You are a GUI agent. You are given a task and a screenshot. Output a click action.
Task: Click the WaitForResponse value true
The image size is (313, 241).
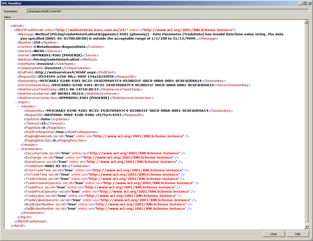pos(60,132)
